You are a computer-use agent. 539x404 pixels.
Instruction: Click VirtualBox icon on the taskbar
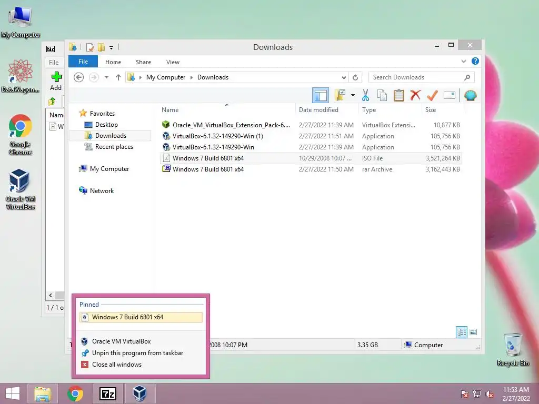[x=139, y=393]
